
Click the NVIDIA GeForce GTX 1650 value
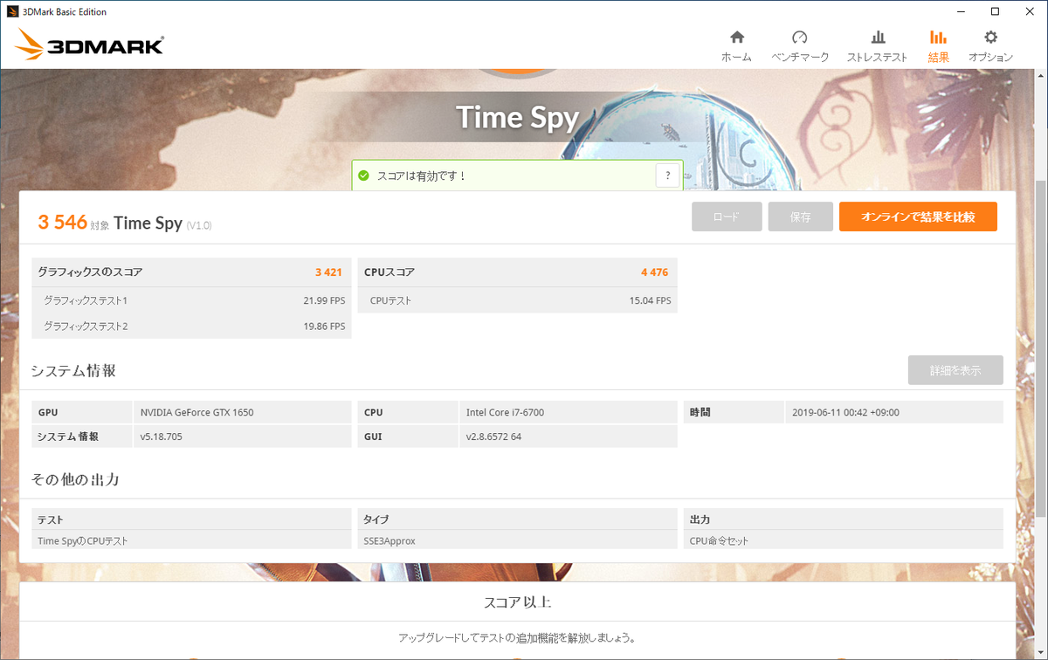click(x=196, y=412)
